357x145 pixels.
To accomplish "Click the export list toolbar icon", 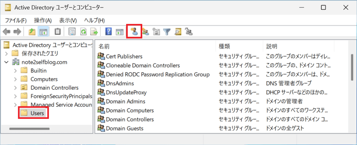I will [x=94, y=32].
